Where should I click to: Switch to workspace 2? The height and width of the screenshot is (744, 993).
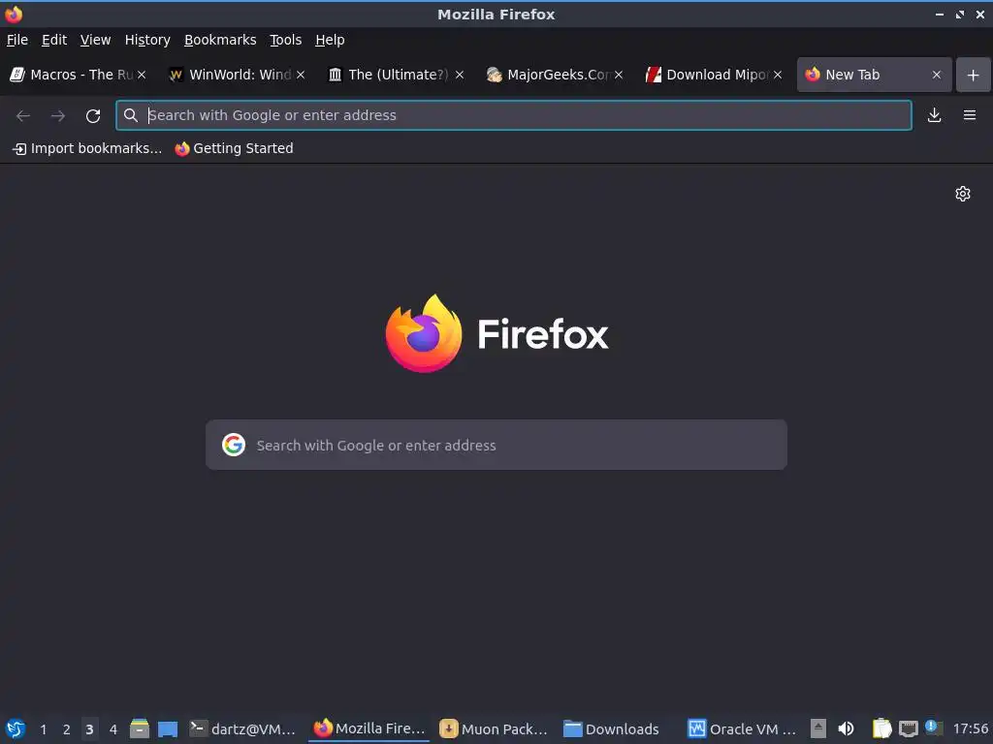pos(67,729)
